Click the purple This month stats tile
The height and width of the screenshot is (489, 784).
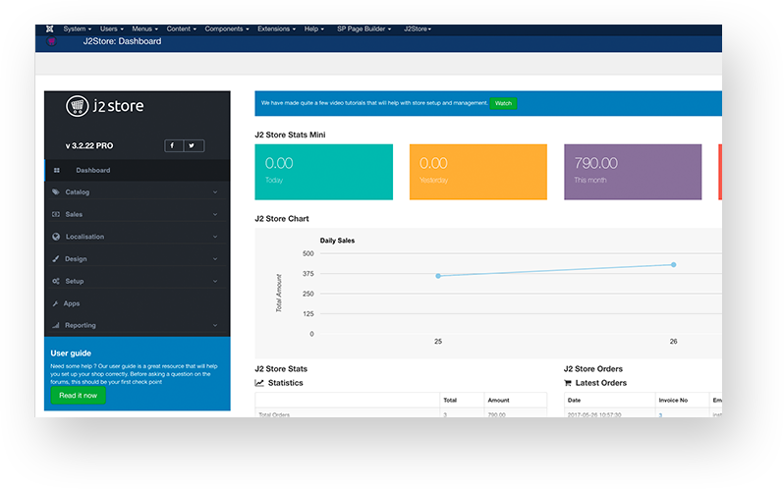(x=633, y=172)
